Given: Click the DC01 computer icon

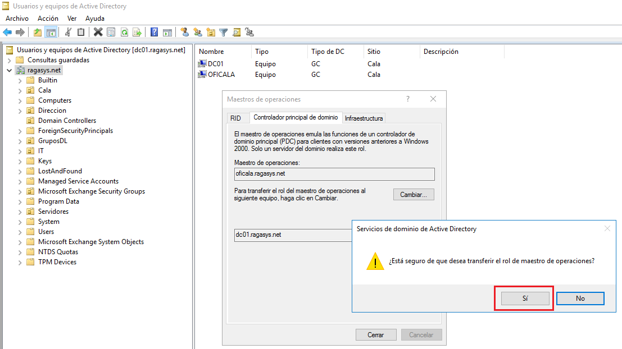Looking at the screenshot, I should [x=202, y=63].
